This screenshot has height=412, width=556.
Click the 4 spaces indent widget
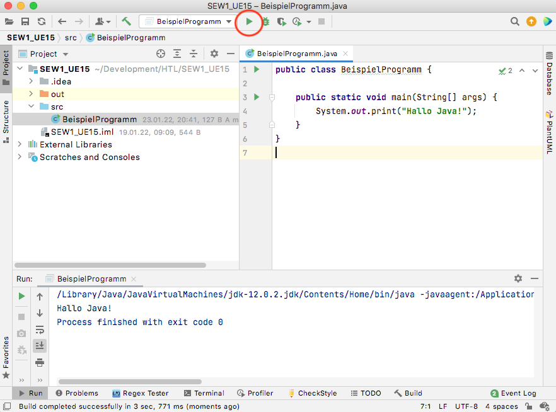pos(501,406)
